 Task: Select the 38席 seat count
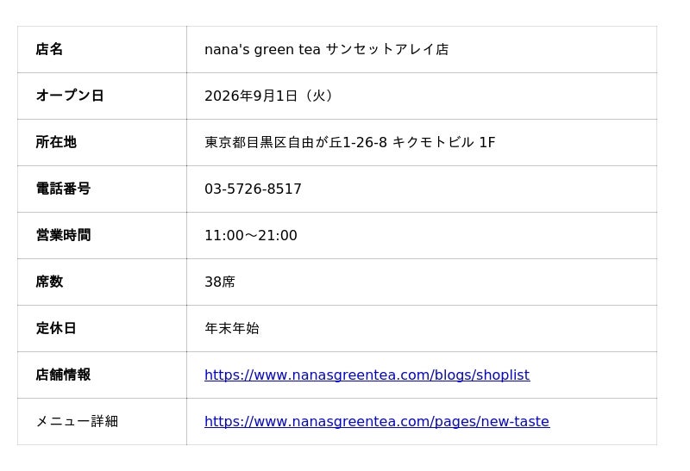click(220, 282)
